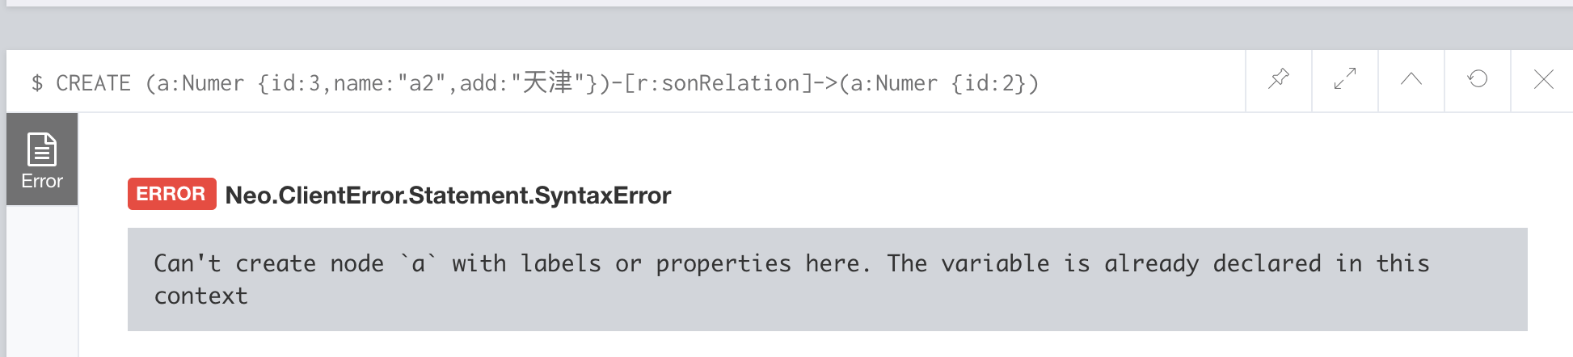Click the red ERROR badge
The height and width of the screenshot is (357, 1573).
pos(171,194)
